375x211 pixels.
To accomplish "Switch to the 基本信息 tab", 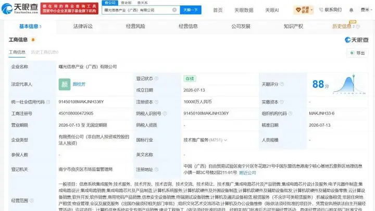I will tap(30, 27).
